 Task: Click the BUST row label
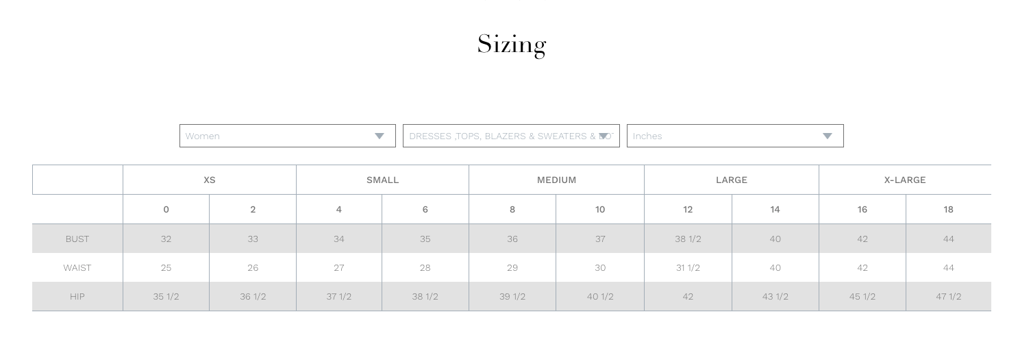pos(77,239)
